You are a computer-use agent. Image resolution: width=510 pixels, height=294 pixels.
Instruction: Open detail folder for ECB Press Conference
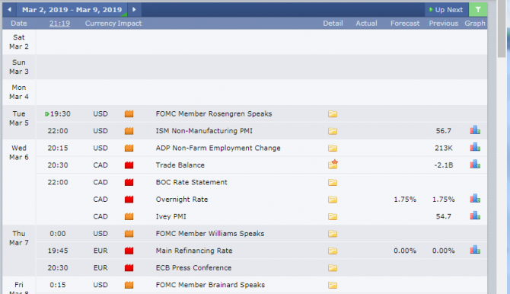pyautogui.click(x=333, y=268)
